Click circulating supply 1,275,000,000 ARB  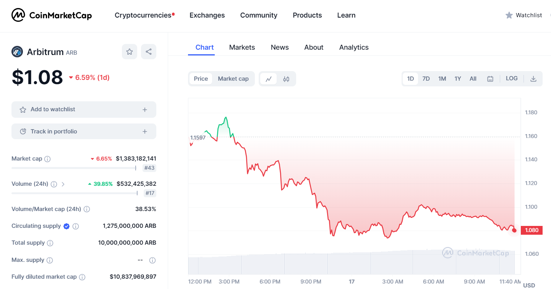pyautogui.click(x=130, y=226)
